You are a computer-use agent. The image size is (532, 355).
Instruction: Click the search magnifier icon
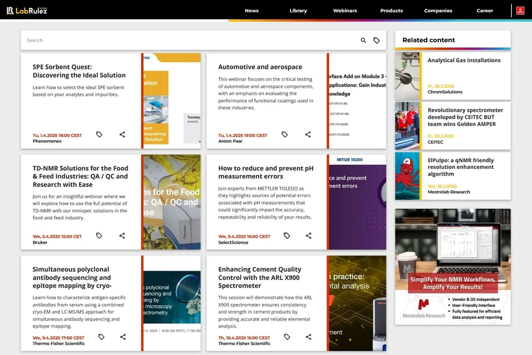[x=363, y=41]
